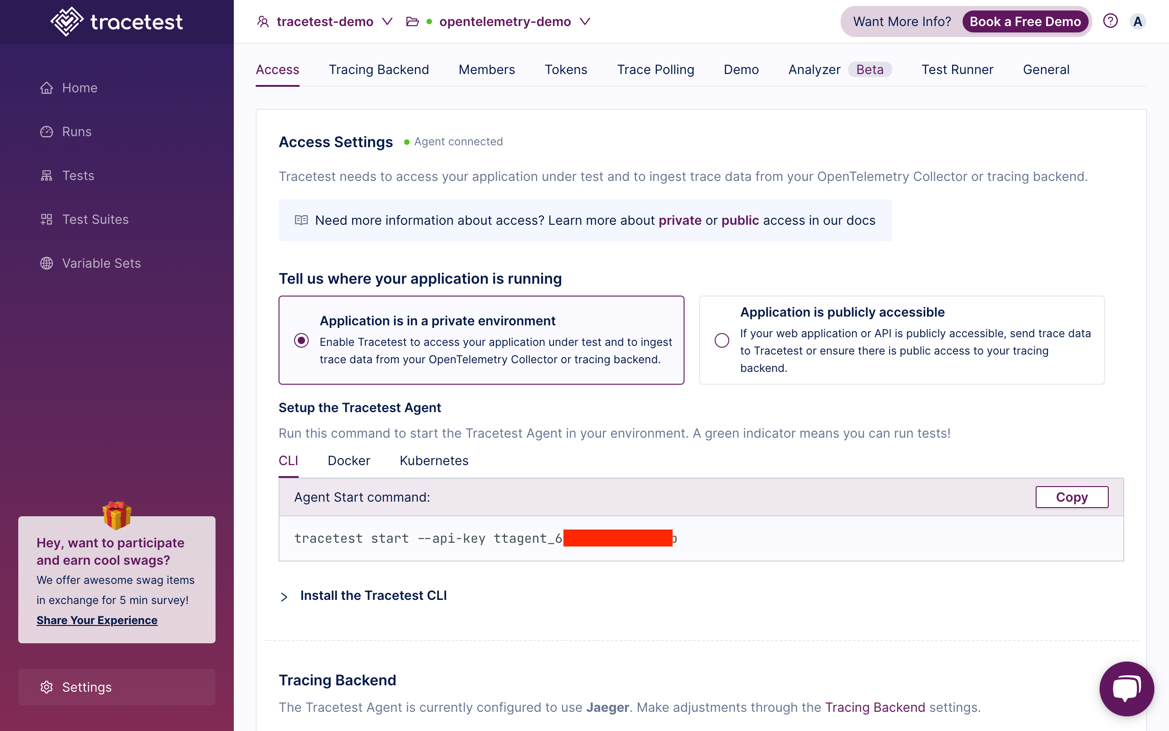Screen dimensions: 1169x731
Task: Click the Settings sidebar icon
Action: point(47,687)
